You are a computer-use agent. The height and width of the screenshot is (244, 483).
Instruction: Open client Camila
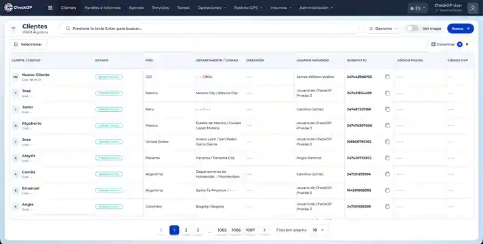point(28,172)
